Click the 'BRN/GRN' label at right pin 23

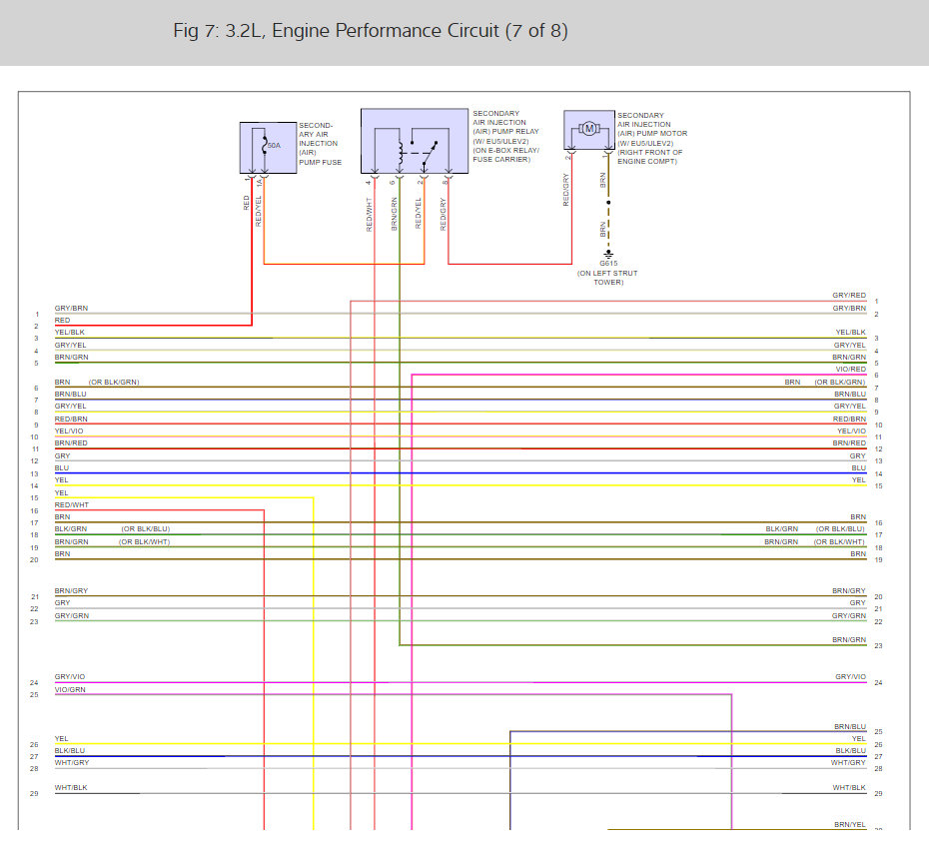pyautogui.click(x=849, y=640)
